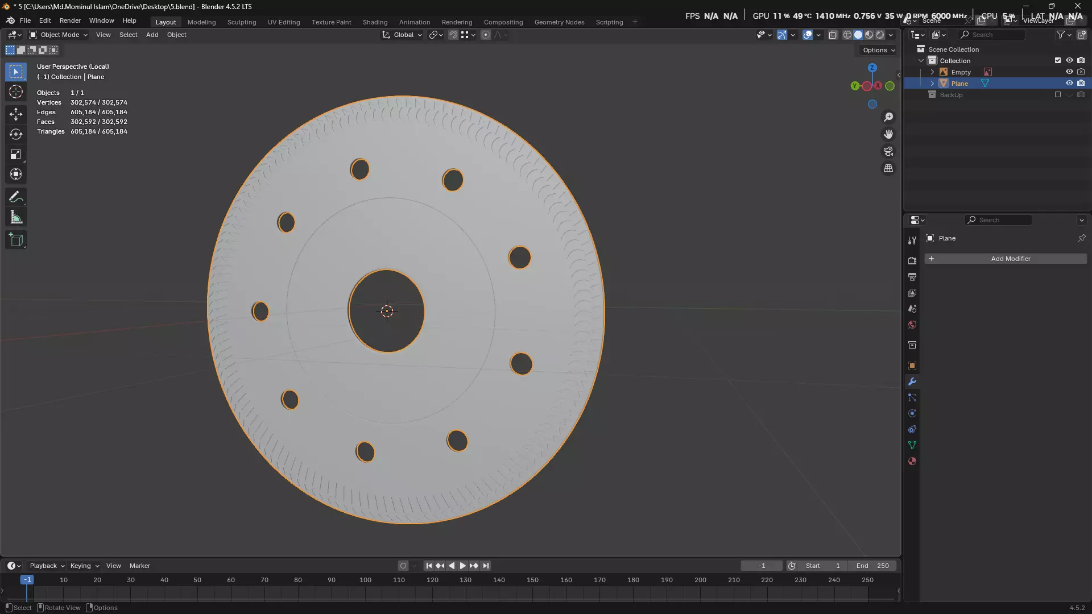Click the pan view hand icon
1092x614 pixels.
888,134
